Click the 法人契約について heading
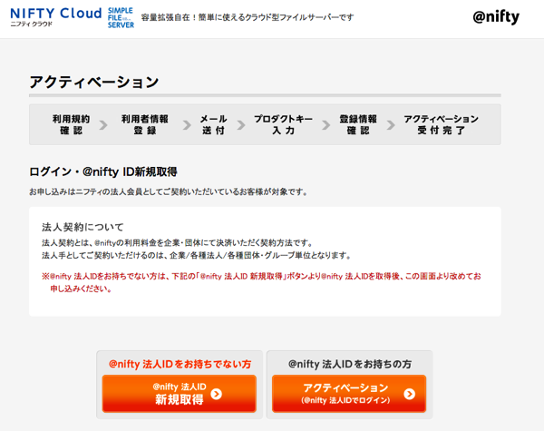544x431 pixels. [83, 227]
